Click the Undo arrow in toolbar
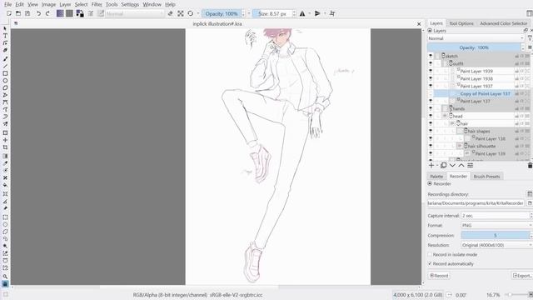The width and height of the screenshot is (533, 300). (x=38, y=13)
